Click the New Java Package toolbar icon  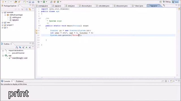click(55, 2)
